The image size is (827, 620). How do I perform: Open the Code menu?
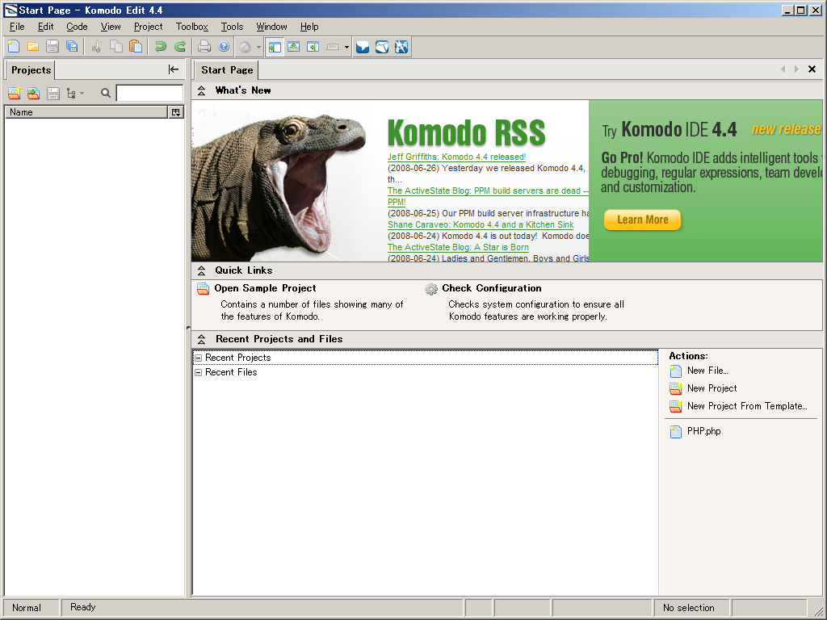tap(77, 27)
